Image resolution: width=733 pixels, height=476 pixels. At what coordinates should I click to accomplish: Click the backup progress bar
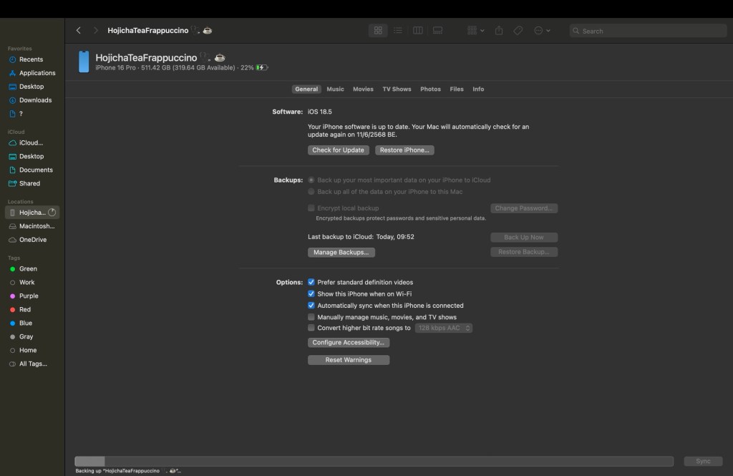pyautogui.click(x=374, y=462)
